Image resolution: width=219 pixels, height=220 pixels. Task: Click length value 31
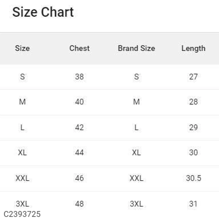click(x=193, y=204)
